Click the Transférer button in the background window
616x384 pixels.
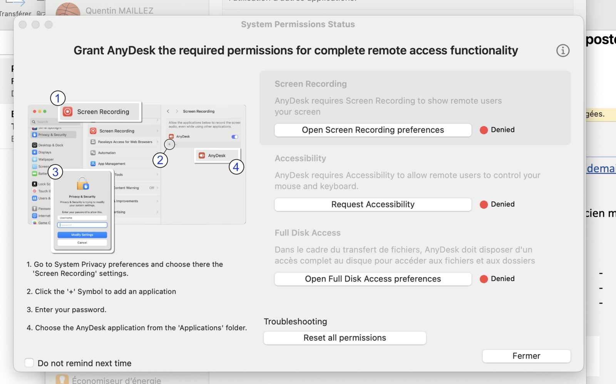[x=15, y=13]
